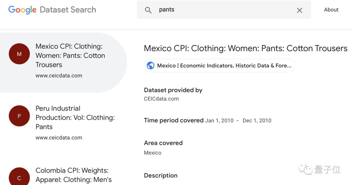Click the Description heading
This screenshot has height=185, width=352.
pyautogui.click(x=161, y=176)
